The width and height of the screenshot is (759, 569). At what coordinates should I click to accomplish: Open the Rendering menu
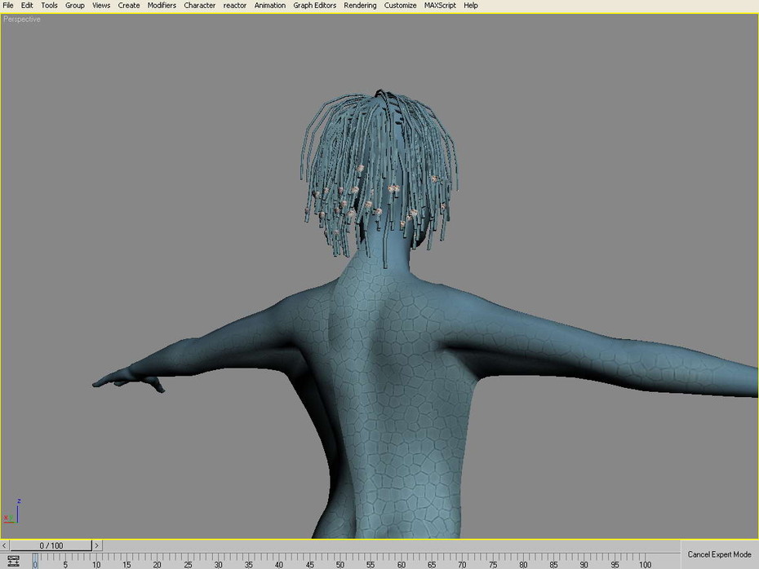coord(360,6)
